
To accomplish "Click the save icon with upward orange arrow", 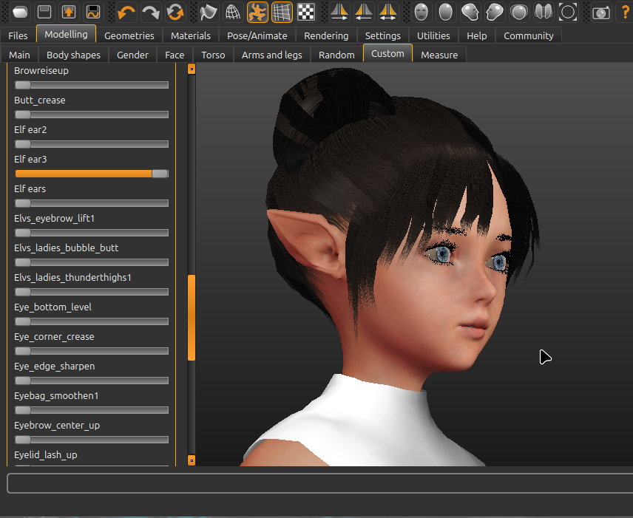I will coord(67,13).
